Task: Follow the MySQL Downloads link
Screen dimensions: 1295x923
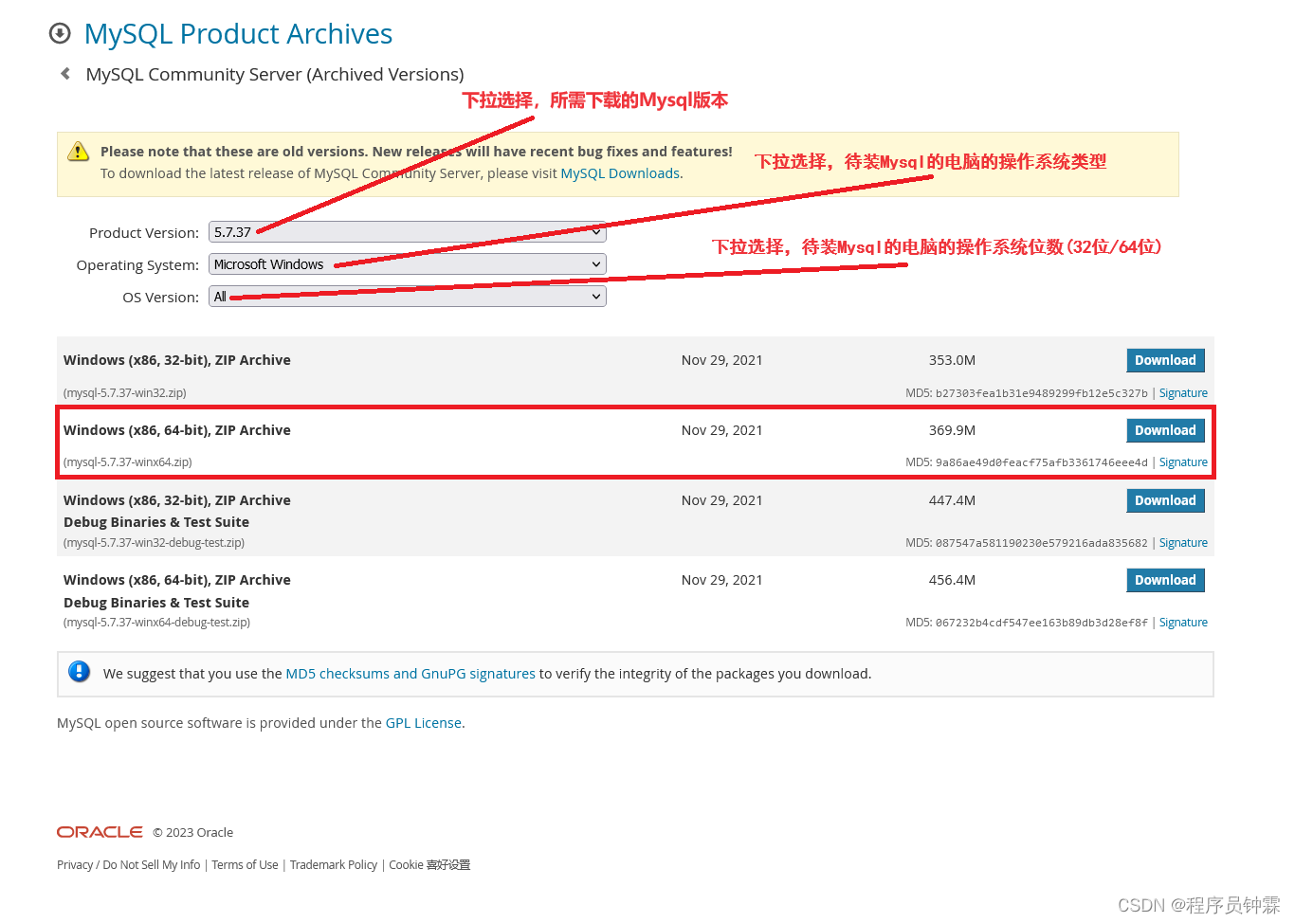Action: click(620, 173)
